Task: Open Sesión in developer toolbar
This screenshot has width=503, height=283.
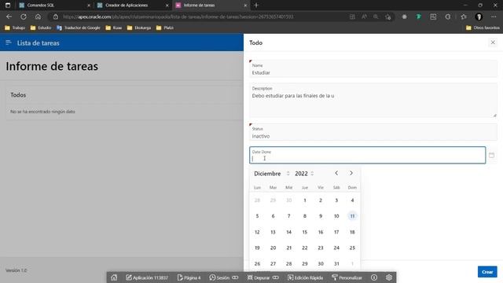Action: pos(223,277)
